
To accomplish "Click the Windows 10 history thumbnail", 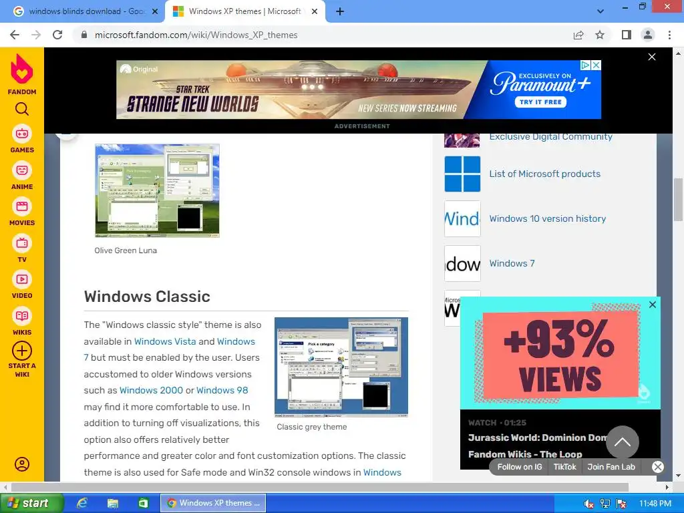I will pyautogui.click(x=462, y=219).
